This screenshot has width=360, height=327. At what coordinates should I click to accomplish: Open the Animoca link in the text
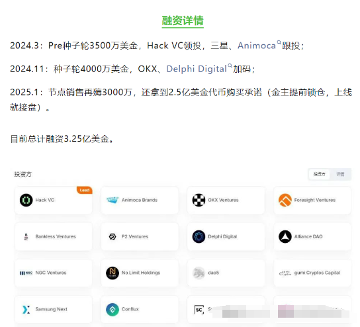point(257,46)
